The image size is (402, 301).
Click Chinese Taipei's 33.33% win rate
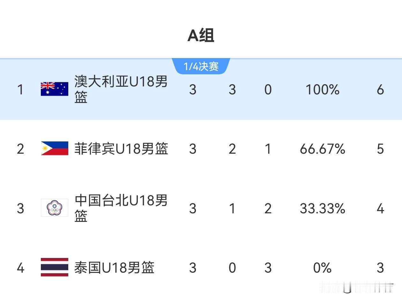coord(323,209)
